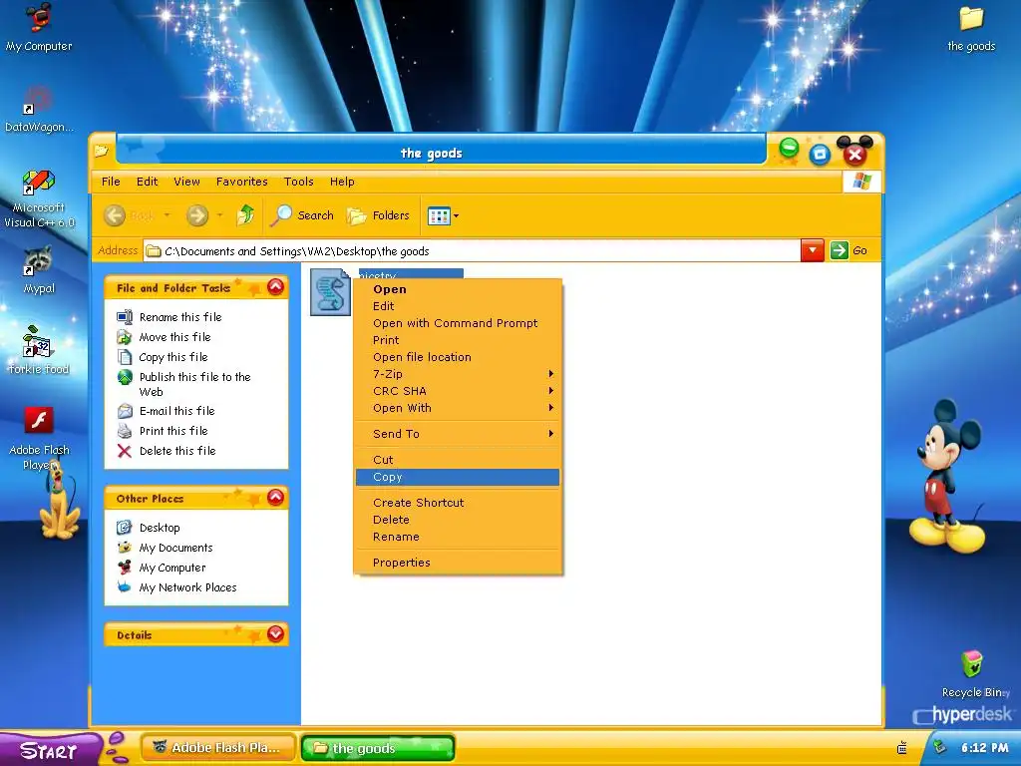Viewport: 1021px width, 766px height.
Task: Choose Open in the context menu
Action: click(458, 289)
